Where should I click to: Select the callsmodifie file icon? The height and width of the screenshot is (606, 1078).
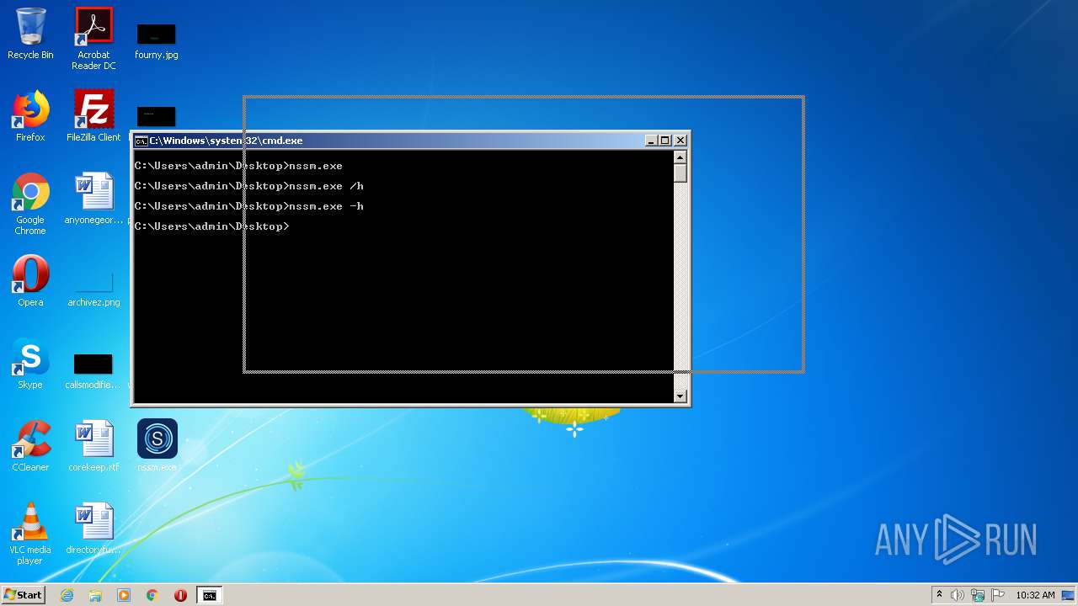tap(93, 370)
